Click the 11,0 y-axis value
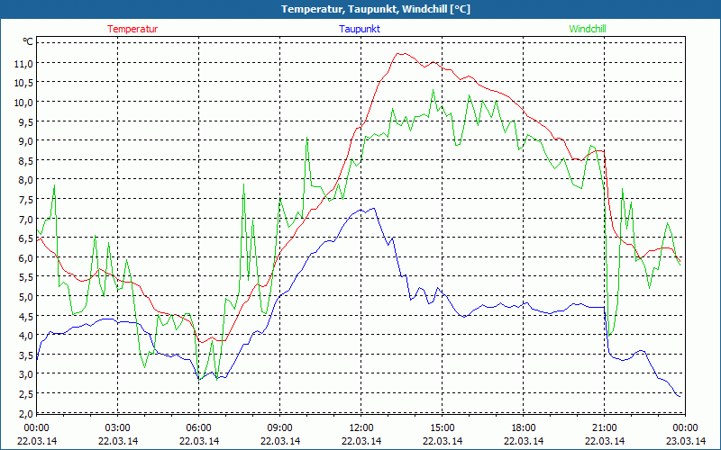The height and width of the screenshot is (450, 721). tap(23, 63)
